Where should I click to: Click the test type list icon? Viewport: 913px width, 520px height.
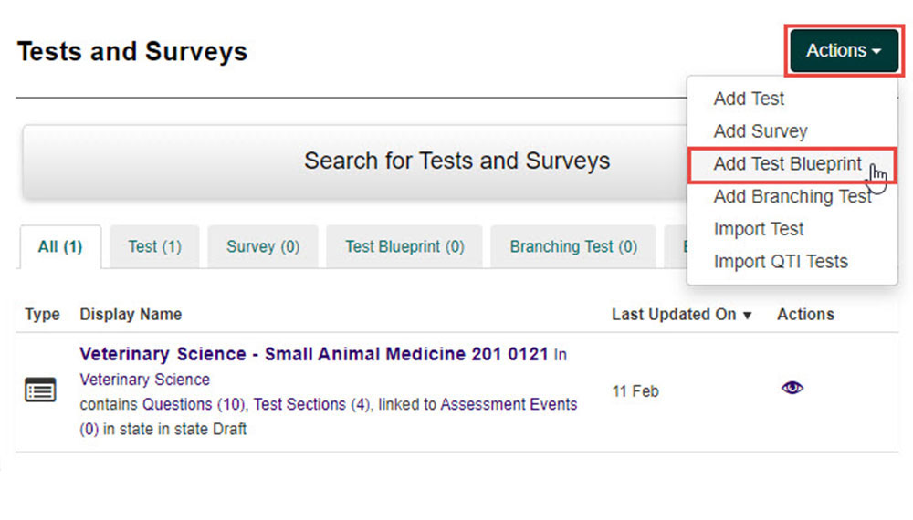[40, 390]
